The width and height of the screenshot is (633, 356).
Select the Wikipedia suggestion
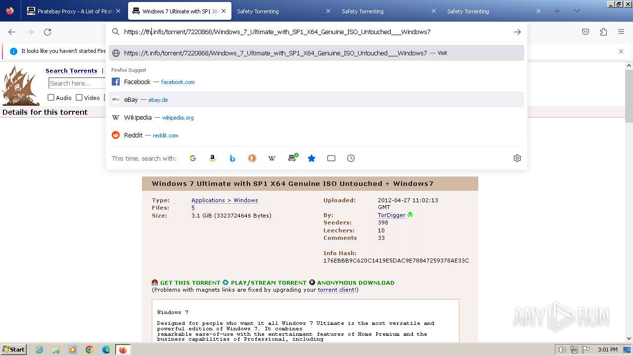click(x=316, y=117)
